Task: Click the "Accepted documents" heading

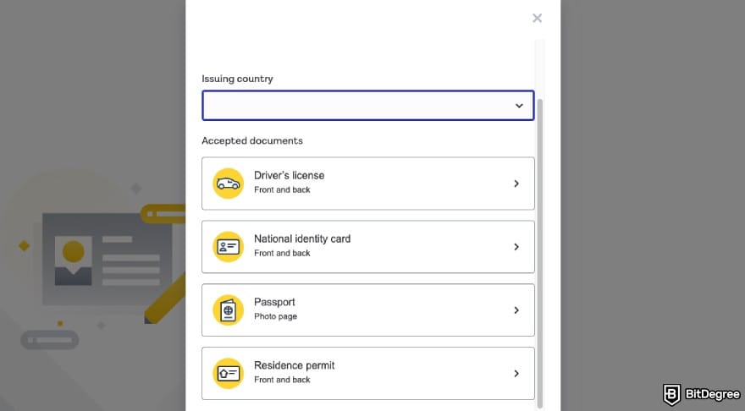Action: (x=251, y=140)
